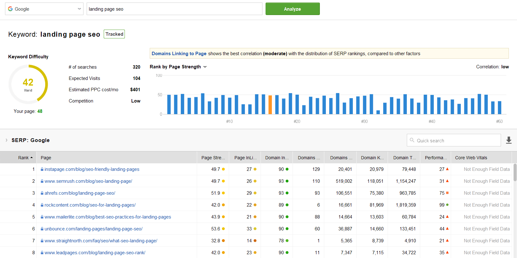
Task: Click the table vertical scrollbar
Action: (515, 172)
